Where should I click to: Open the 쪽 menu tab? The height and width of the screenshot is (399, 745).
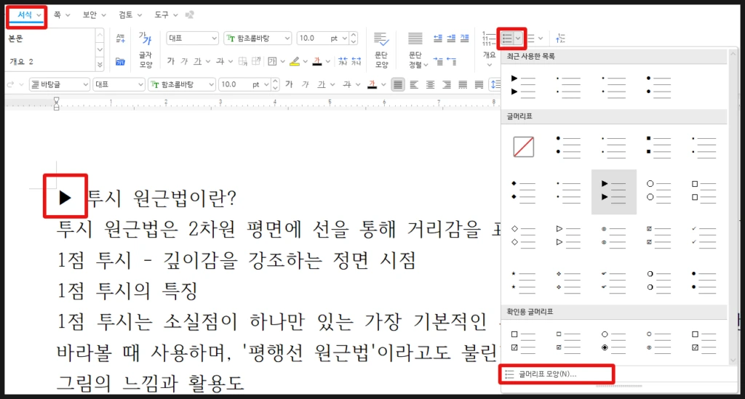(x=61, y=15)
